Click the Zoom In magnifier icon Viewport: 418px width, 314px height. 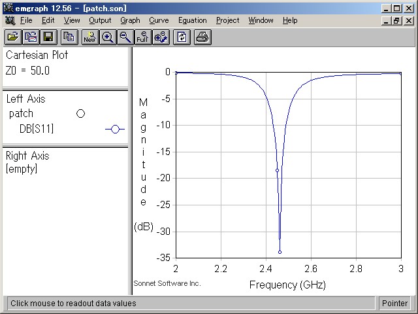tap(108, 37)
